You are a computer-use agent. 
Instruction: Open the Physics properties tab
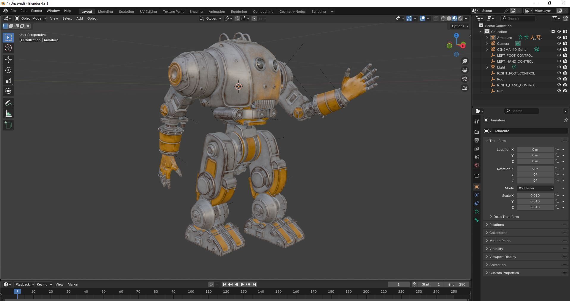[x=477, y=195]
